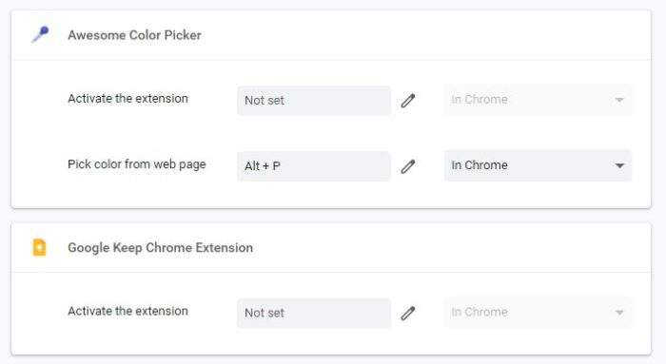Click empty header area of Google Keep card
Viewport: 666px width, 364px height.
tap(450, 247)
